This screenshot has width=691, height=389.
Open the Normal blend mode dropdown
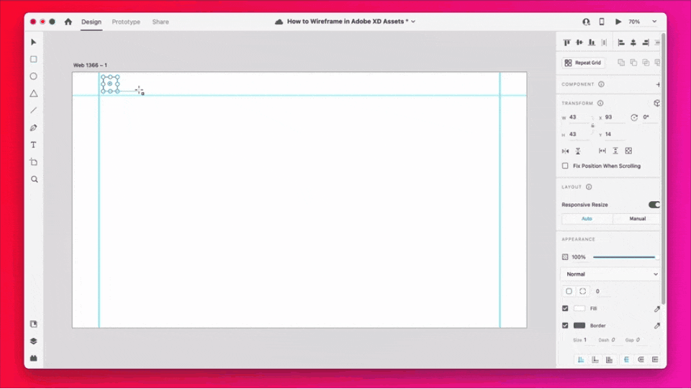pos(611,274)
